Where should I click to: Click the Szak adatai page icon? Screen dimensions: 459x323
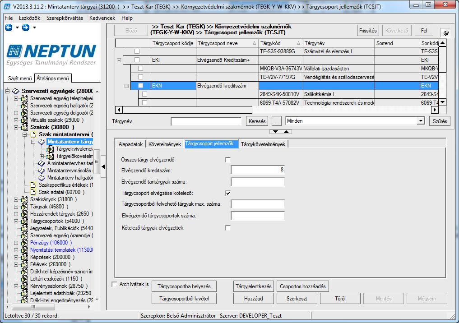pyautogui.click(x=33, y=192)
